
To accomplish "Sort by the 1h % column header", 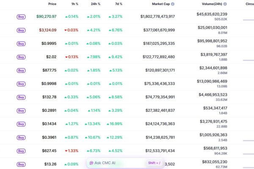I will tap(75, 4).
